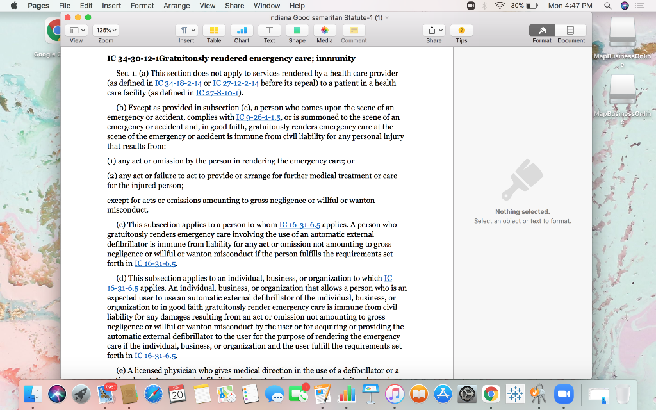Open FaceTime from the Dock
Screen dimensions: 656x410
tap(299, 394)
